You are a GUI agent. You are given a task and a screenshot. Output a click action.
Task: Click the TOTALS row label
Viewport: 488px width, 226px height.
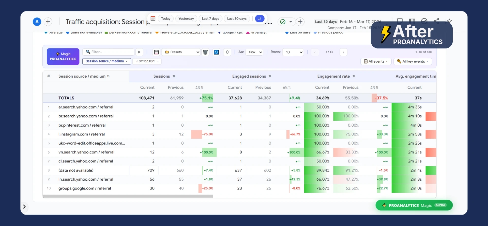click(66, 98)
